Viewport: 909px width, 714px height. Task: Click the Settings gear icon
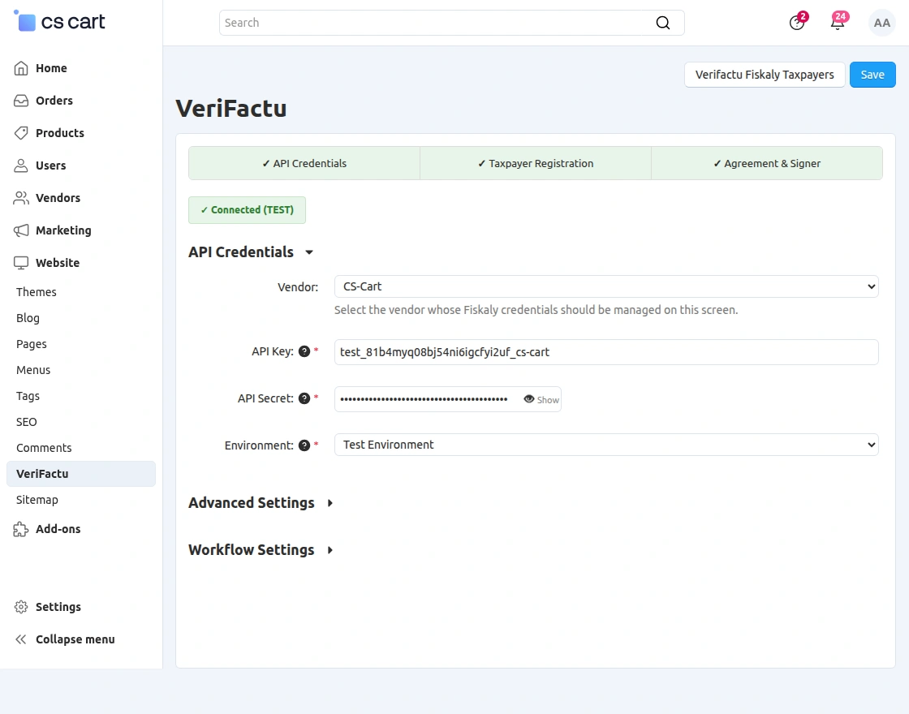tap(21, 607)
